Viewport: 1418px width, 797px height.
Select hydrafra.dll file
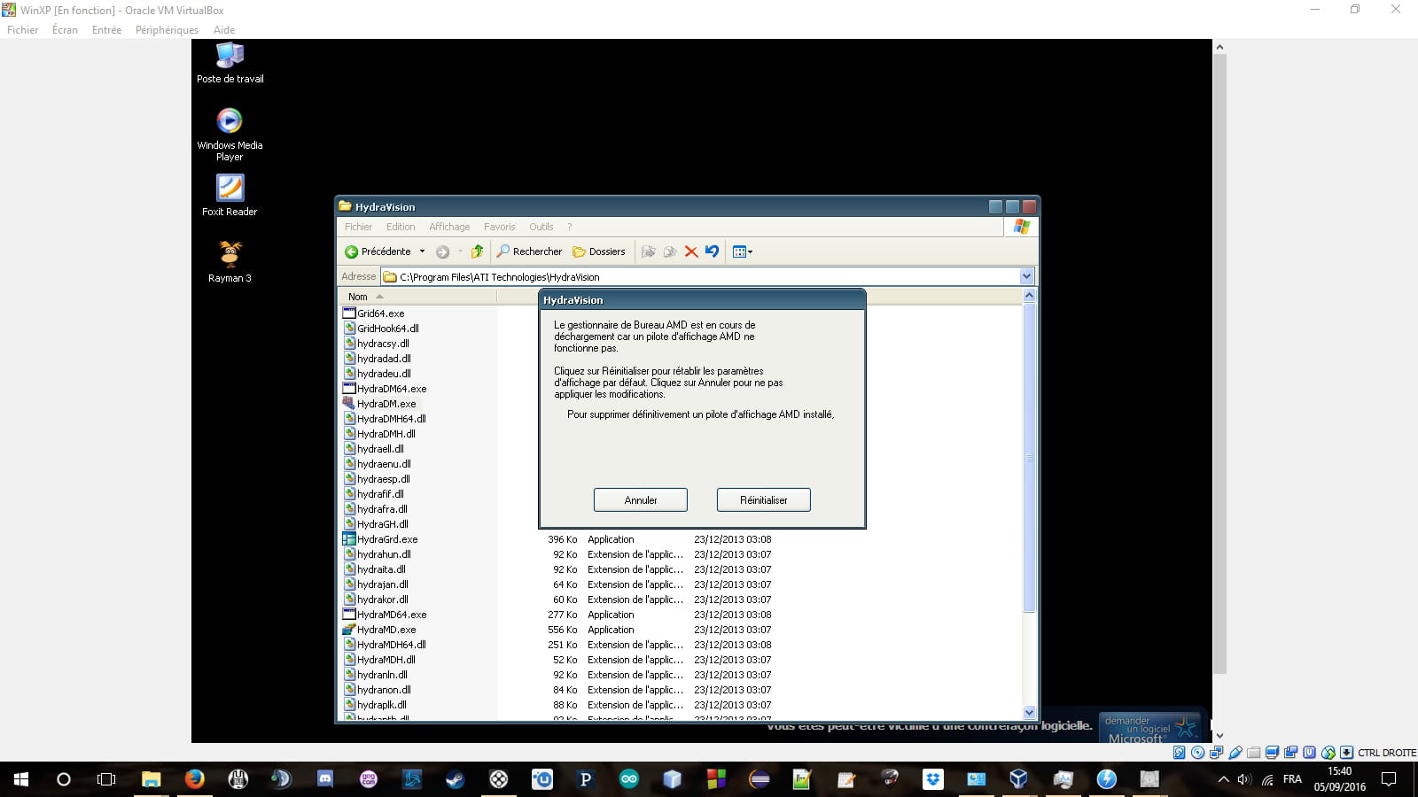click(376, 509)
